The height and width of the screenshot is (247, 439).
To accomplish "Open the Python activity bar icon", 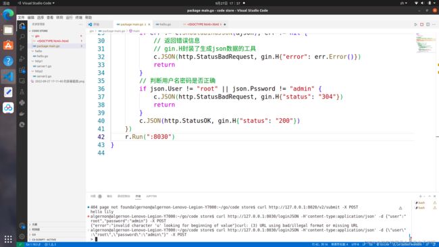I will (x=22, y=103).
